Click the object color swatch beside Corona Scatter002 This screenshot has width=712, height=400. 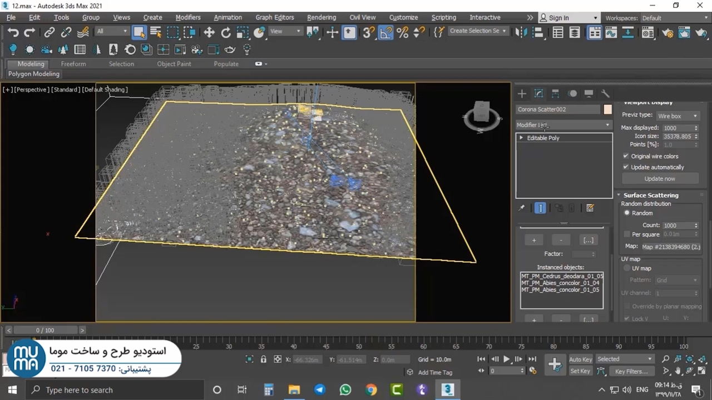[x=607, y=109]
